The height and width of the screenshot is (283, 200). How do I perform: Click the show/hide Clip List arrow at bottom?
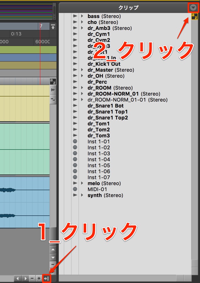click(46, 278)
